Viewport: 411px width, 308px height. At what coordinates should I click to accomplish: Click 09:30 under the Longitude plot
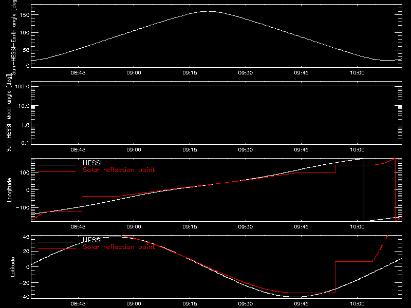click(246, 227)
